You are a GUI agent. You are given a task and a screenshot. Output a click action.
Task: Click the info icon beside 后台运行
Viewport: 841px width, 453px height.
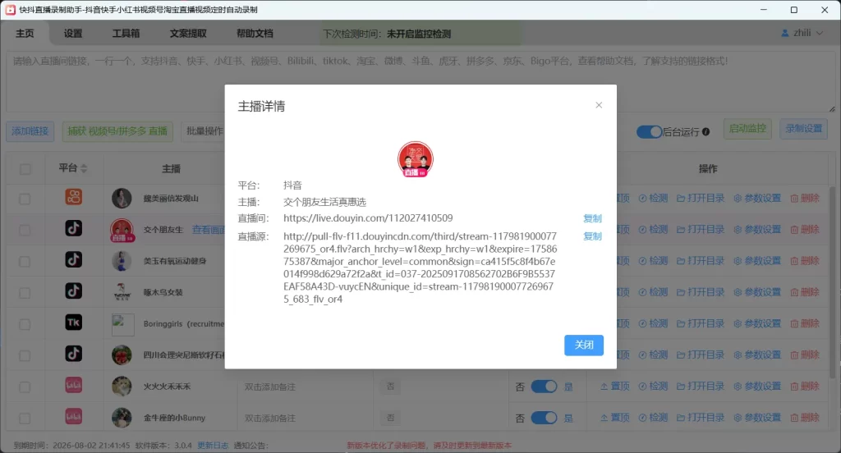coord(705,131)
